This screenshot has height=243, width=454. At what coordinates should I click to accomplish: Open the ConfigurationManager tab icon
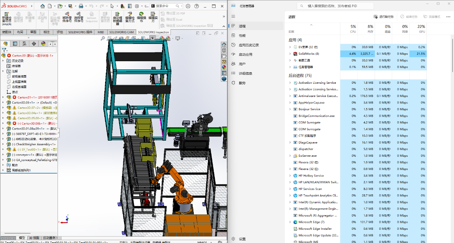[x=24, y=44]
